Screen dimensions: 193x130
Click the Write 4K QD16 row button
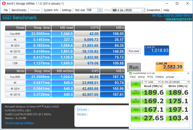(15, 94)
